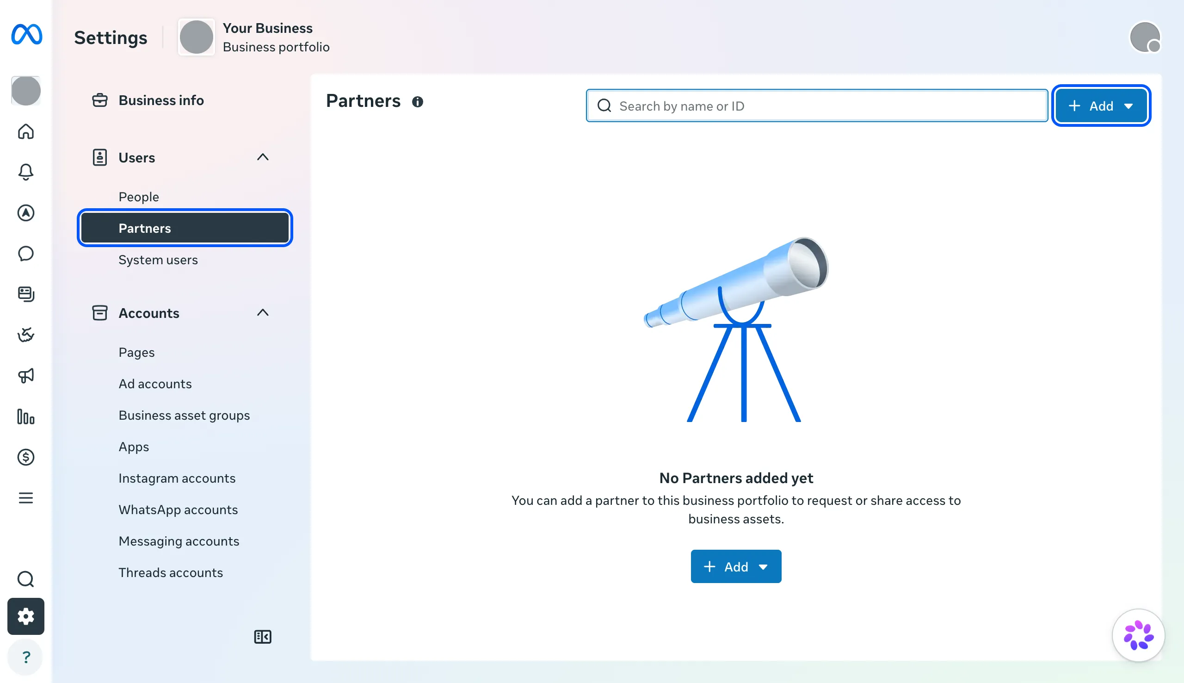Open Messaging accounts
The width and height of the screenshot is (1184, 683).
click(x=179, y=541)
